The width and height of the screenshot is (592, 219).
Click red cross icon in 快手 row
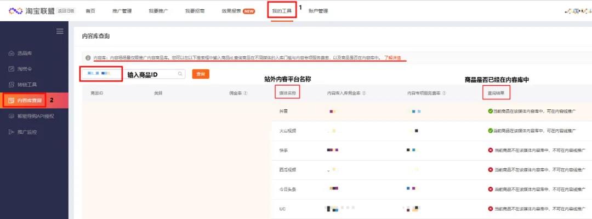490,150
